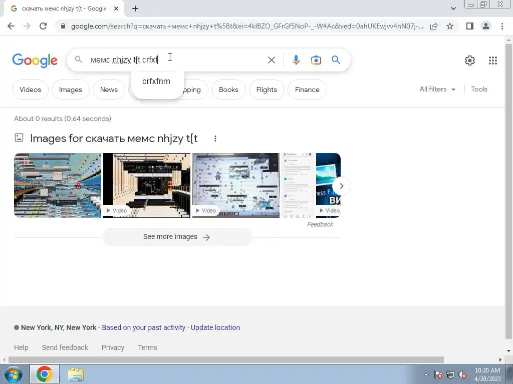513x384 pixels.
Task: Click the horizontal scrollbar right arrow
Action: 500,360
